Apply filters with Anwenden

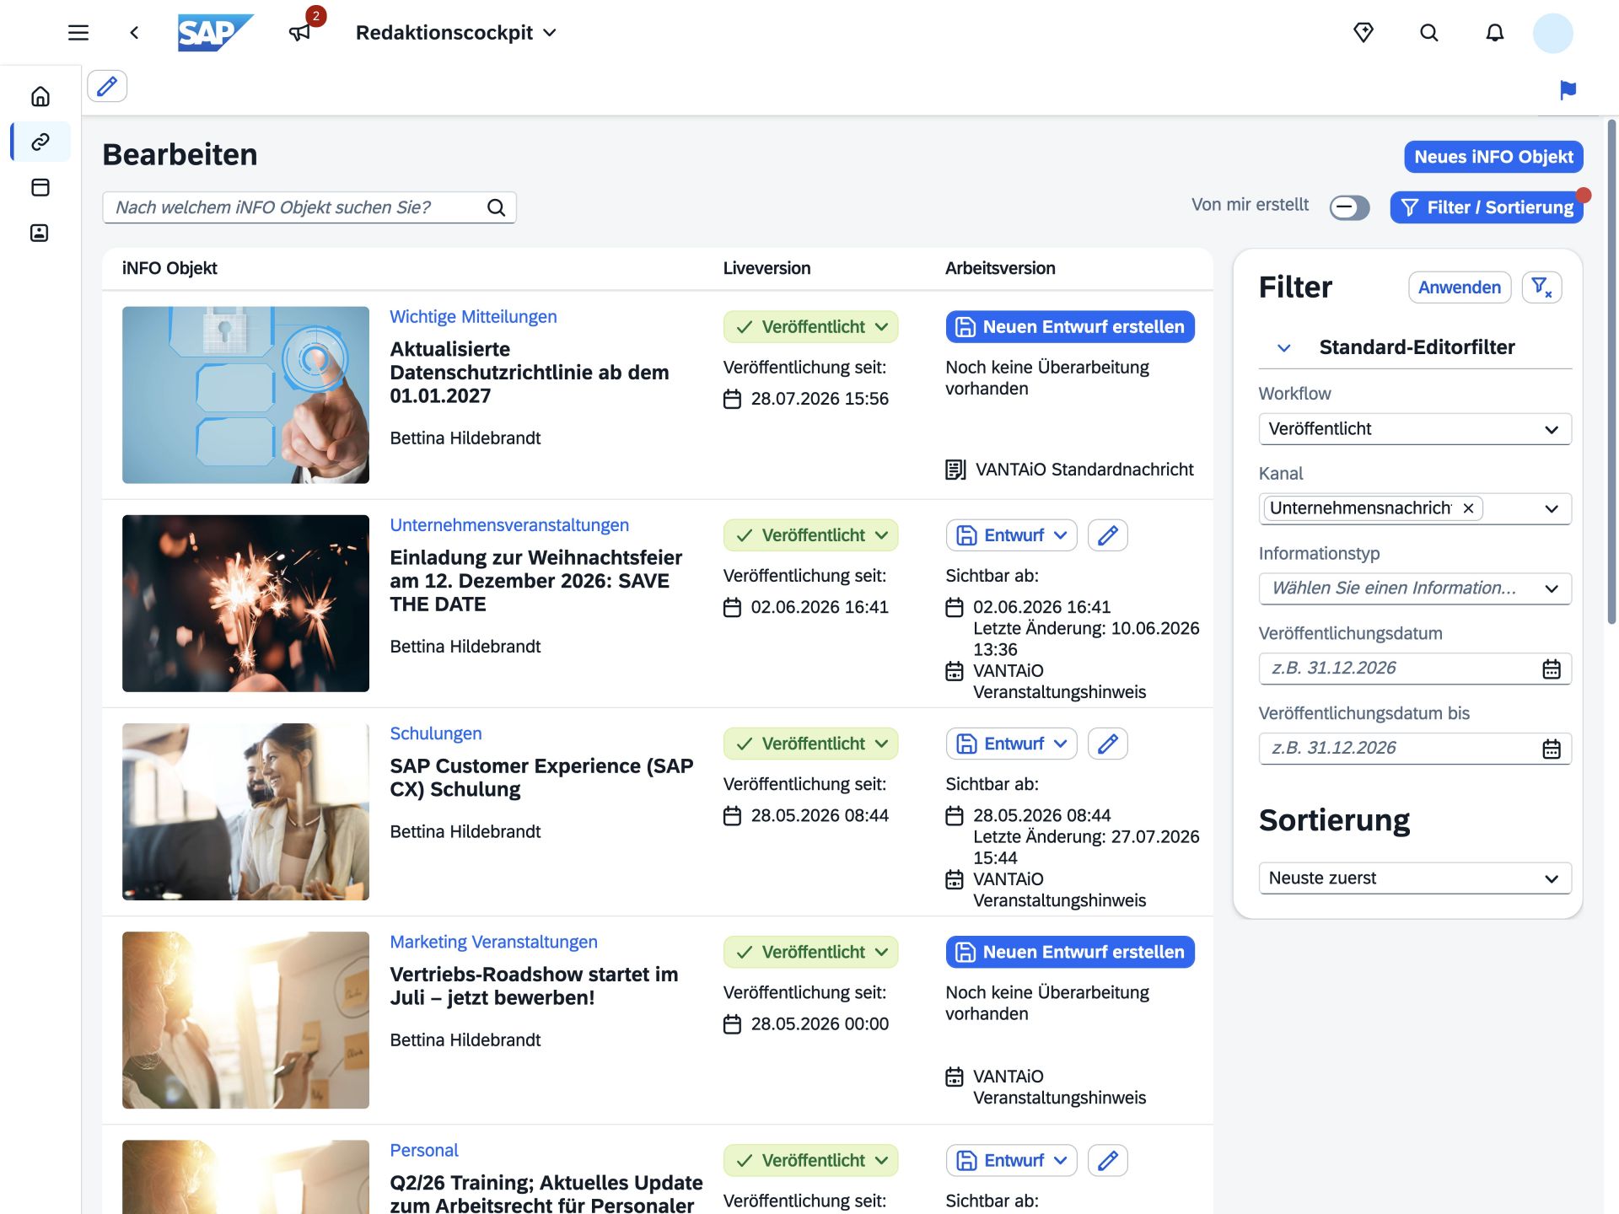(x=1460, y=287)
